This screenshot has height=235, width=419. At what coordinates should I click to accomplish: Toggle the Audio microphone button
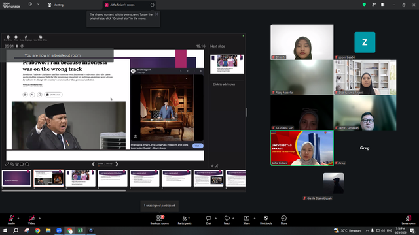click(x=11, y=220)
